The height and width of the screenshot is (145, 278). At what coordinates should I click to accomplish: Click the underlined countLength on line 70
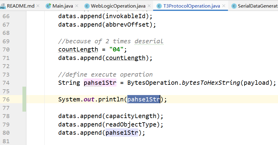coord(78,49)
